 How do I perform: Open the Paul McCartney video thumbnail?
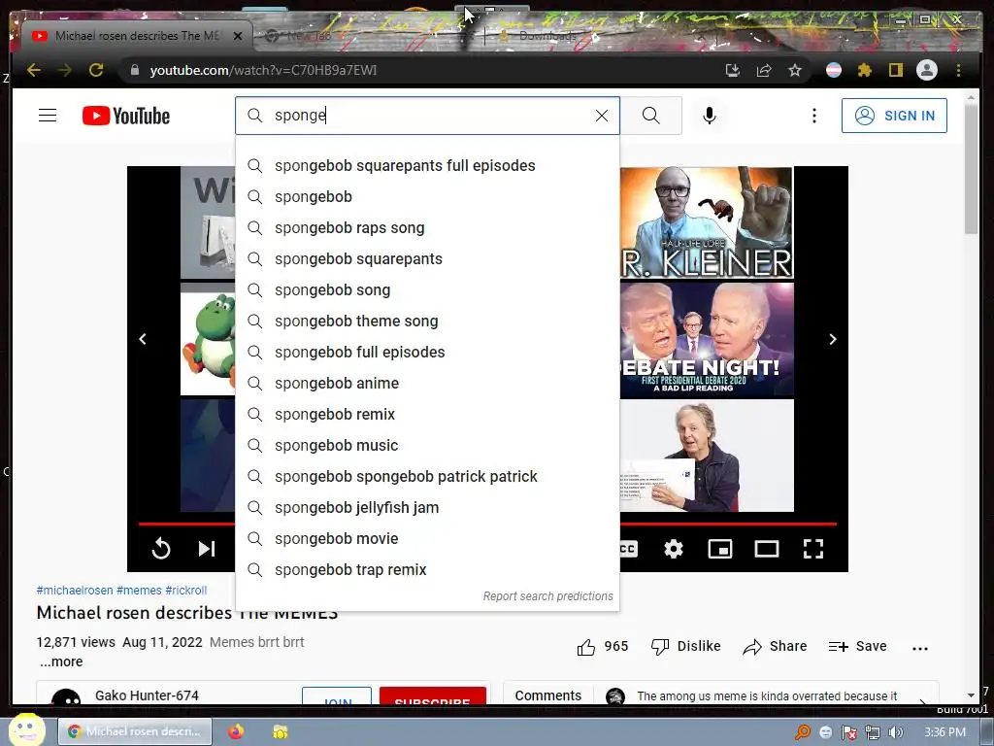coord(707,456)
